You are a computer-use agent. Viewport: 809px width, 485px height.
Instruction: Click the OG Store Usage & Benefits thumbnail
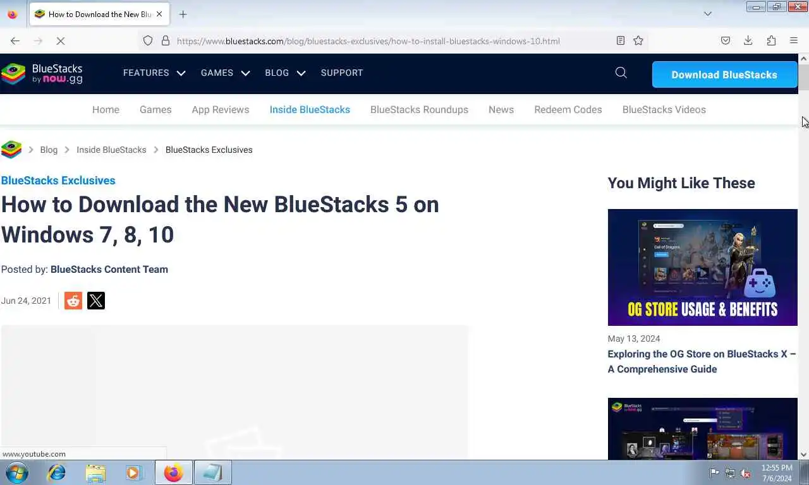pos(702,267)
